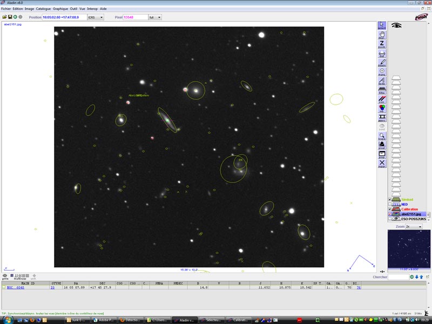Open the Catalogue menu
This screenshot has width=432, height=324.
click(x=43, y=9)
